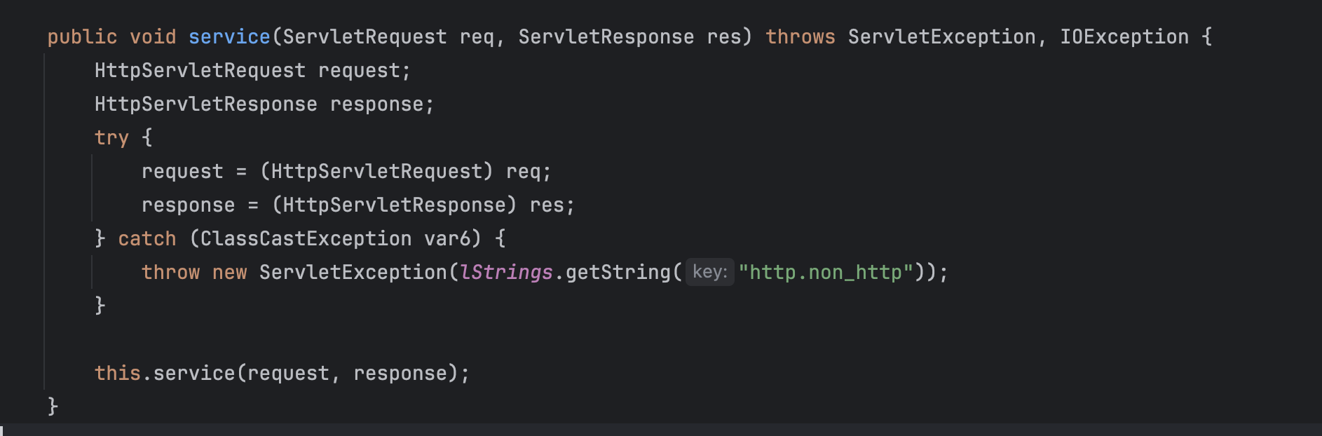1322x436 pixels.
Task: Click the HttpServletRequest request declaration
Action: point(252,70)
